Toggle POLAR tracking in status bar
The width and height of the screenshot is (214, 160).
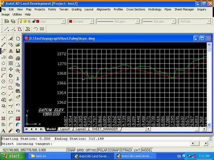click(x=103, y=150)
